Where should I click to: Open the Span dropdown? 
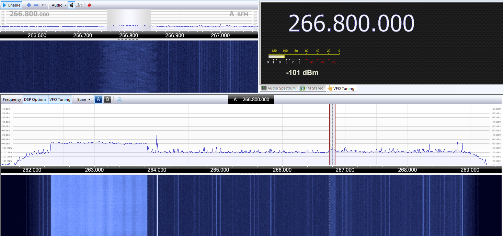[x=84, y=99]
